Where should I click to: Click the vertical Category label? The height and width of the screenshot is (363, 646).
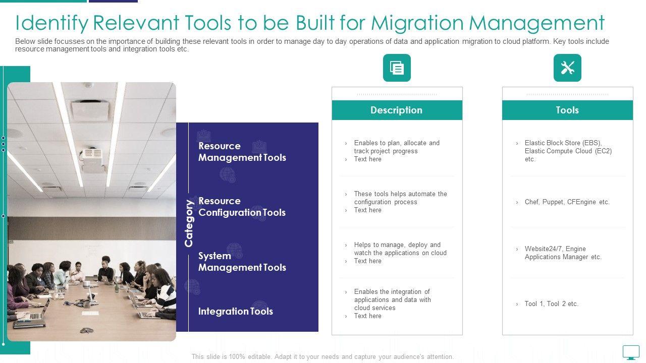click(x=189, y=223)
